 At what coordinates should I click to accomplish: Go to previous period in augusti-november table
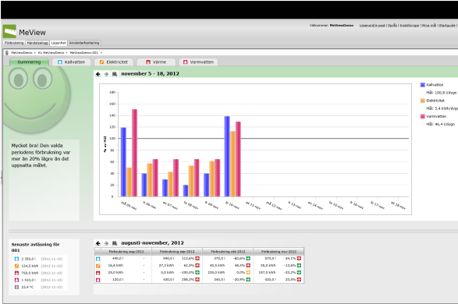point(98,243)
